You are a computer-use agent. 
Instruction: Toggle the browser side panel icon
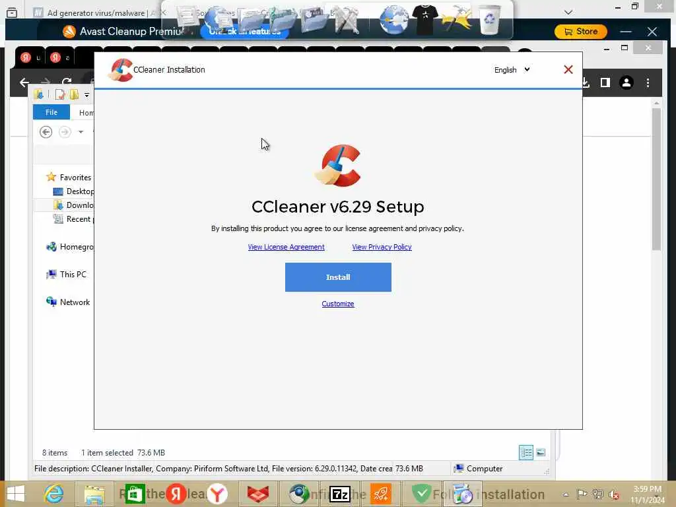click(x=605, y=83)
